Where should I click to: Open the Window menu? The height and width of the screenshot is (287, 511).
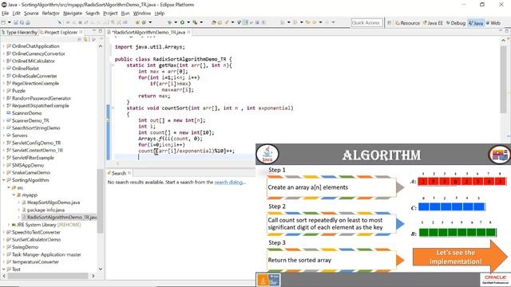[142, 14]
